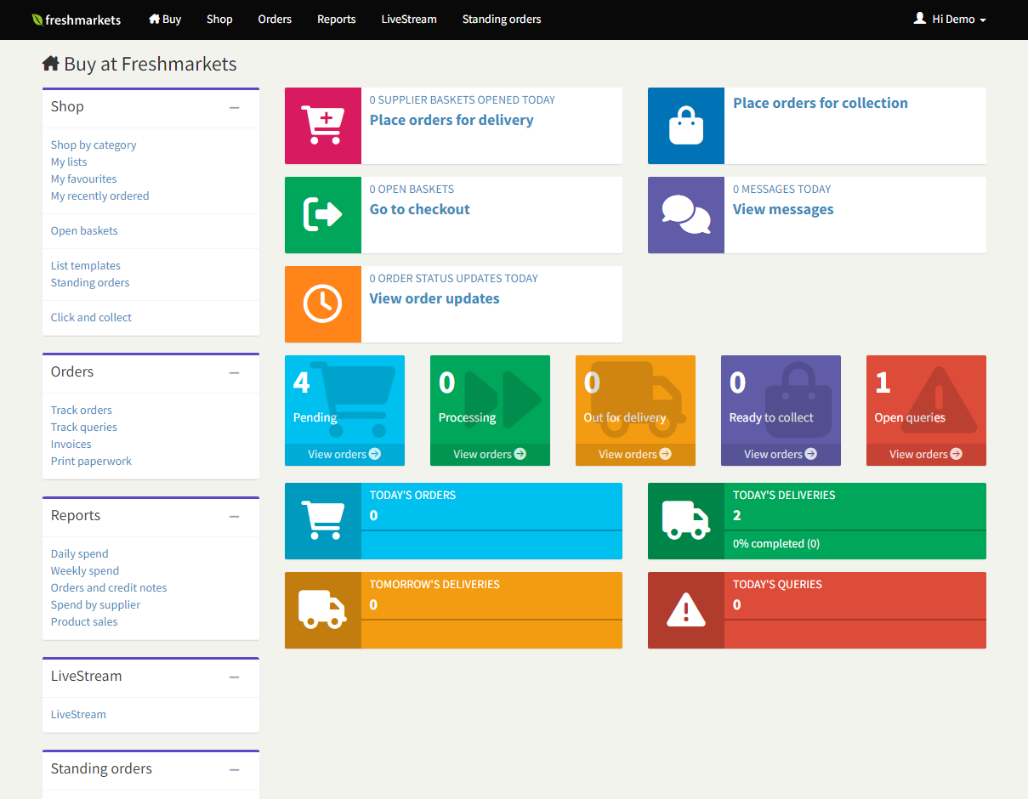Open Place orders for delivery link
Image resolution: width=1028 pixels, height=799 pixels.
[x=452, y=120]
